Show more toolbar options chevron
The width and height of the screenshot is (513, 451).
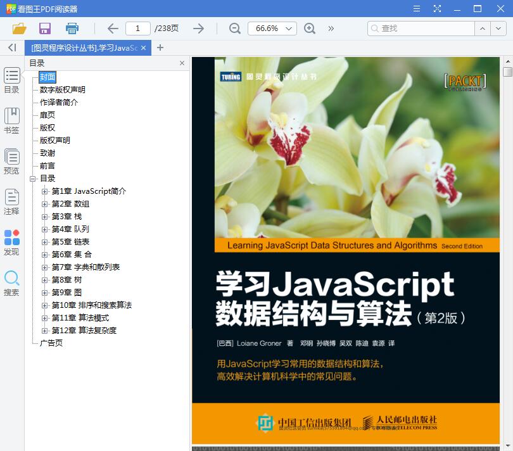[331, 29]
